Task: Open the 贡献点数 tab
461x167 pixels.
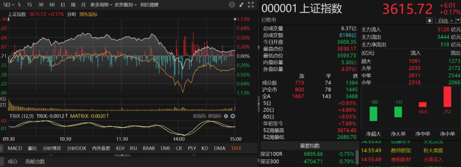Action: pos(35,161)
